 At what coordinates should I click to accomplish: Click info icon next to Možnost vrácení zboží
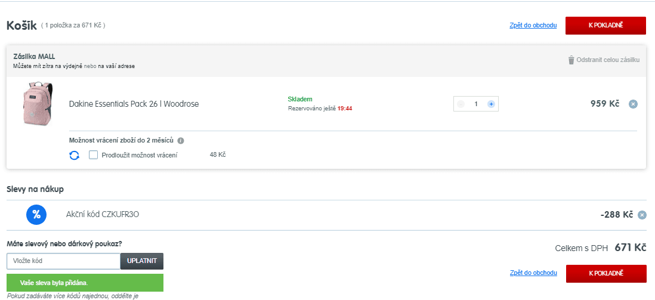181,140
